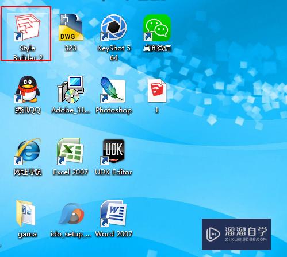This screenshot has height=257, width=287.
Task: Click the 'Excel 2007' label text
Action: pos(71,172)
